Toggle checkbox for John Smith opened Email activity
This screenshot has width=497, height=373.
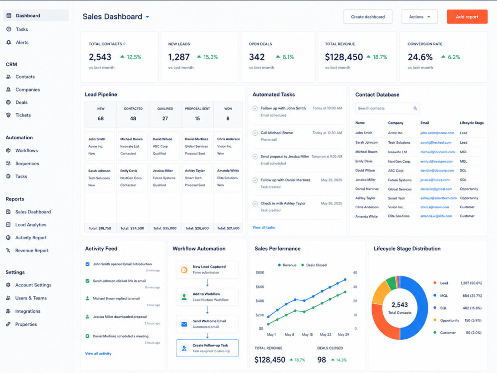coord(87,264)
